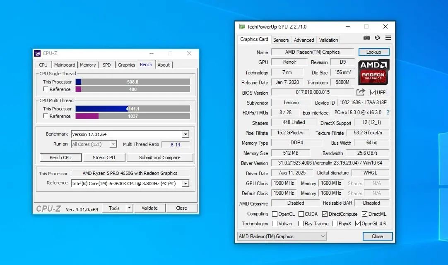Screen dimensions: 448x265
Task: Click the Multi Thread Ratio field 8.14
Action: (176, 145)
